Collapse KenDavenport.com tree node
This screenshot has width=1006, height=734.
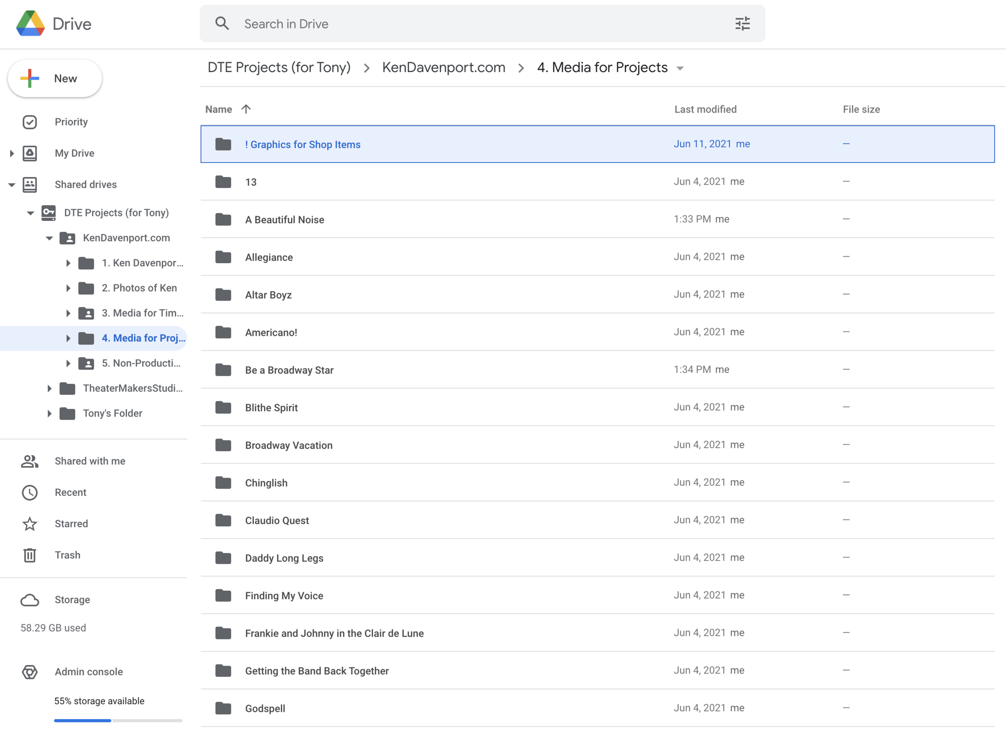(x=49, y=238)
